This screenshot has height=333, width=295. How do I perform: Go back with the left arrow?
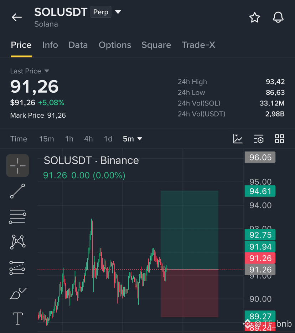[x=17, y=17]
